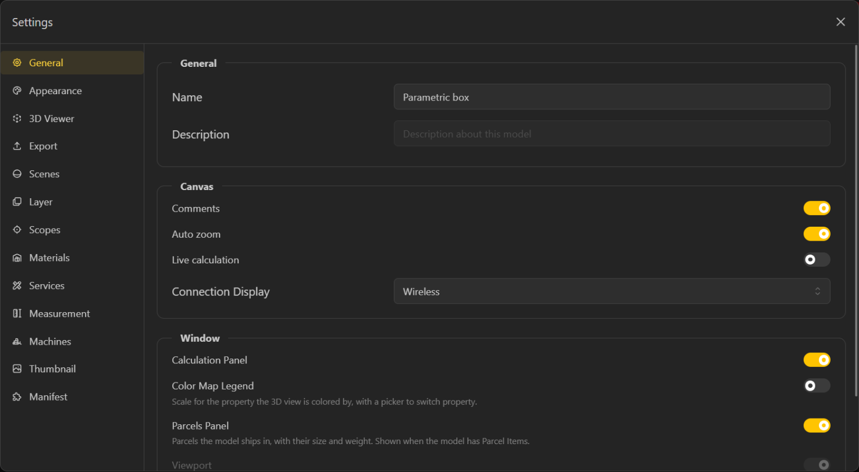
Task: Click the Canvas section heading
Action: pos(197,187)
